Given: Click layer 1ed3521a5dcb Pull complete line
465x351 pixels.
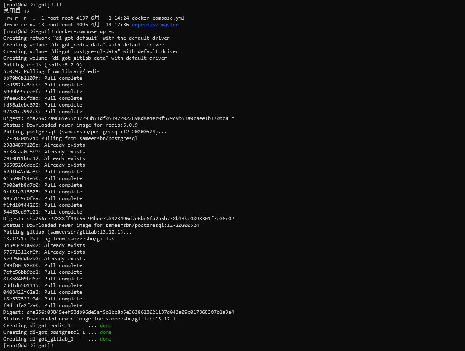Looking at the screenshot, I should point(43,85).
